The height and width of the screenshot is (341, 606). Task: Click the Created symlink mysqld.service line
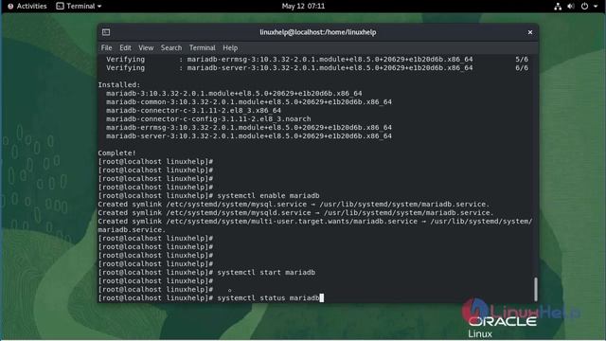point(295,212)
